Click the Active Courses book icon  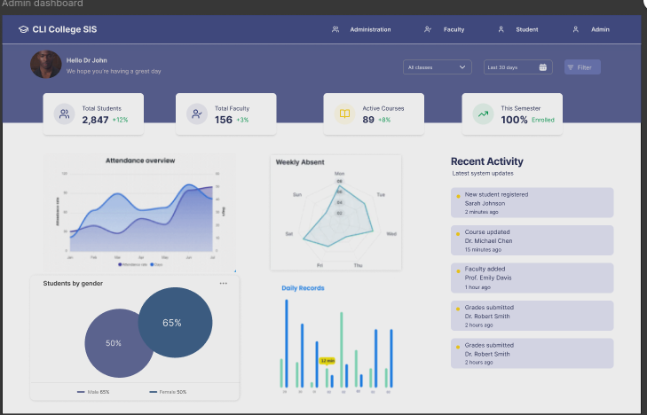343,114
